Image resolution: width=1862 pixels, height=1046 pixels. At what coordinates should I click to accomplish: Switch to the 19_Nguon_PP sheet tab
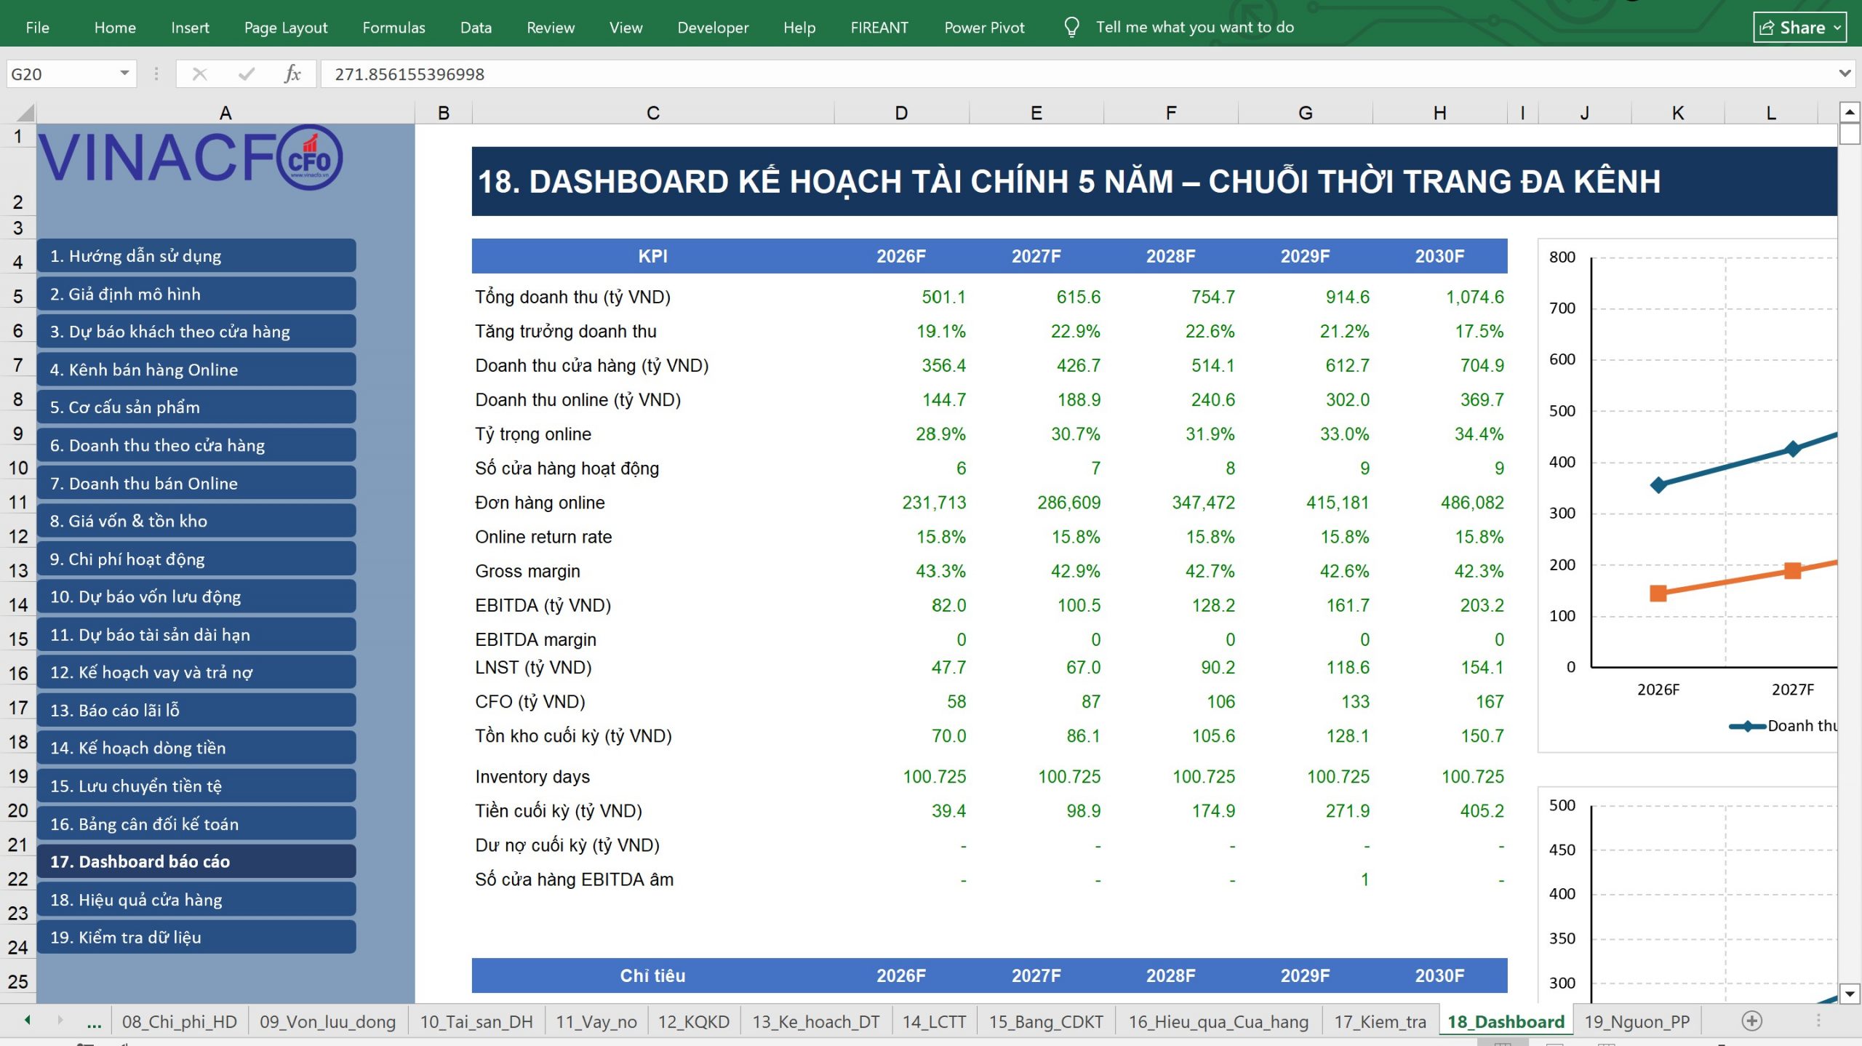click(x=1637, y=1021)
